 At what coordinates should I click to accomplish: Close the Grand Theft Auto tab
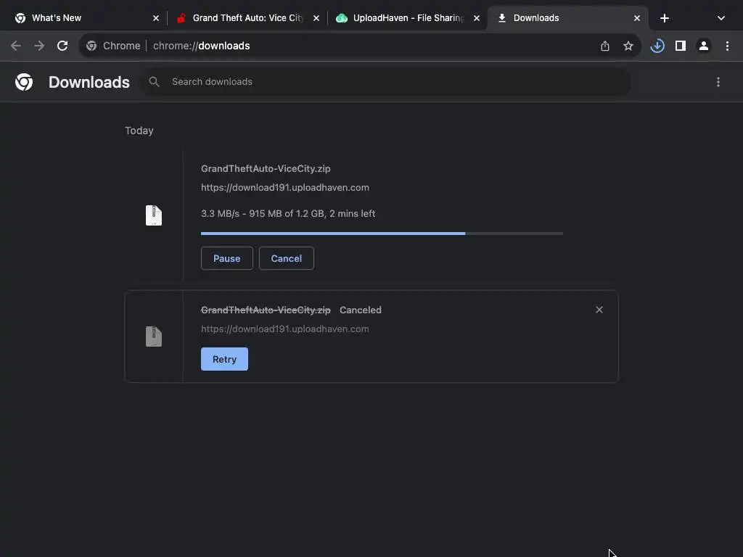[316, 18]
